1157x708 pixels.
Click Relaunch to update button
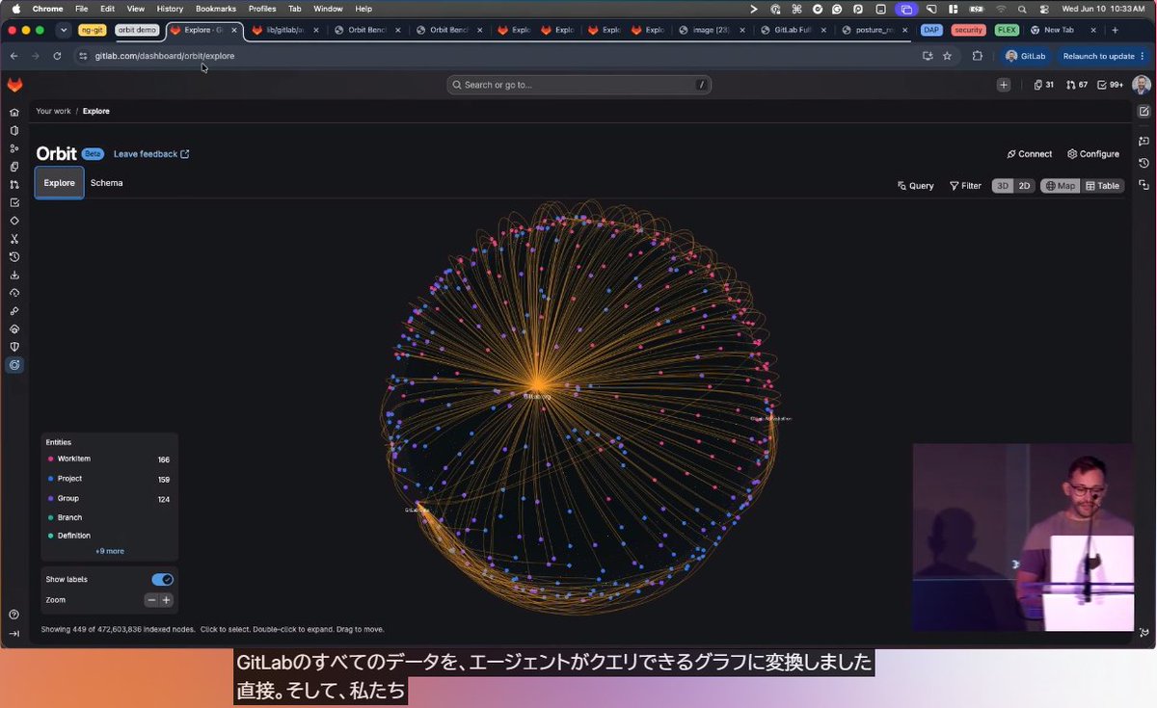point(1098,56)
